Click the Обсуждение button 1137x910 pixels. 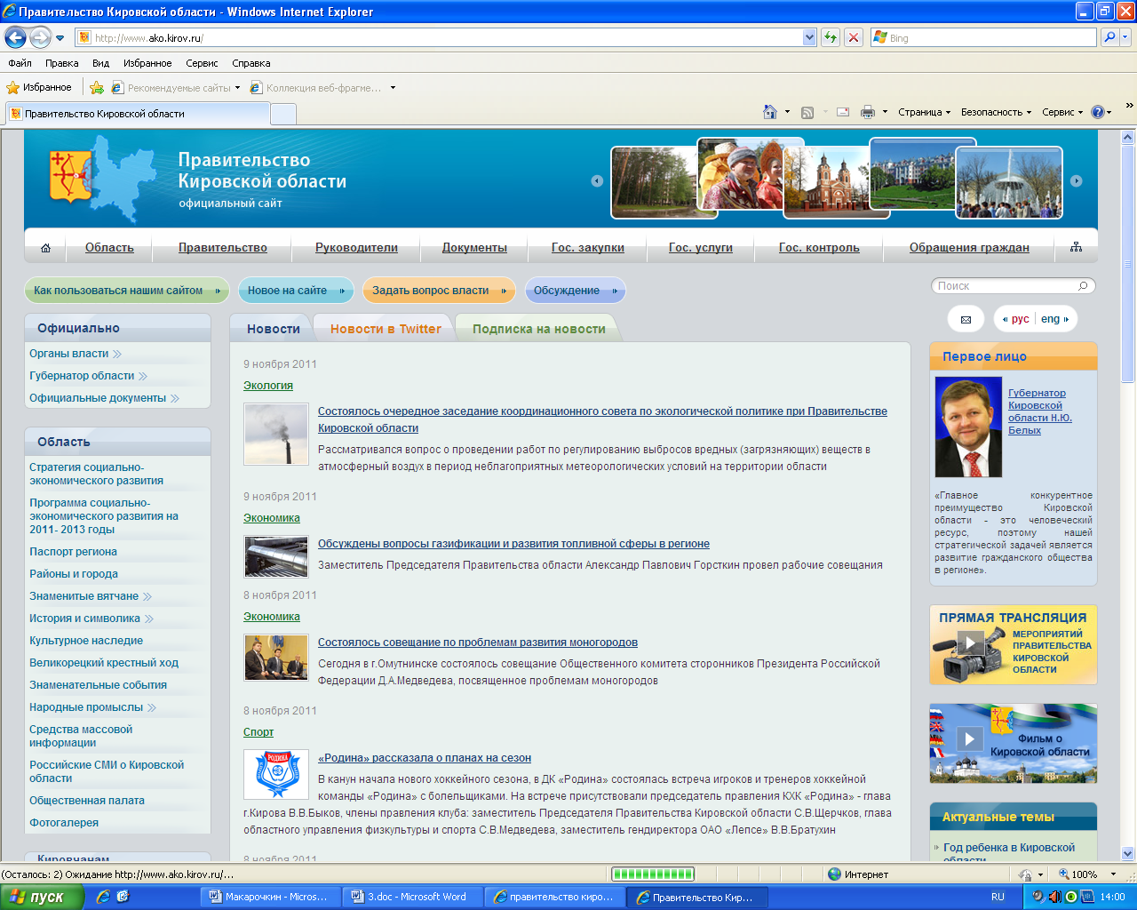(575, 291)
